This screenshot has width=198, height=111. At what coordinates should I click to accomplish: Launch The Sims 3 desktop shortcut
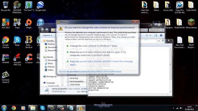pos(29,6)
